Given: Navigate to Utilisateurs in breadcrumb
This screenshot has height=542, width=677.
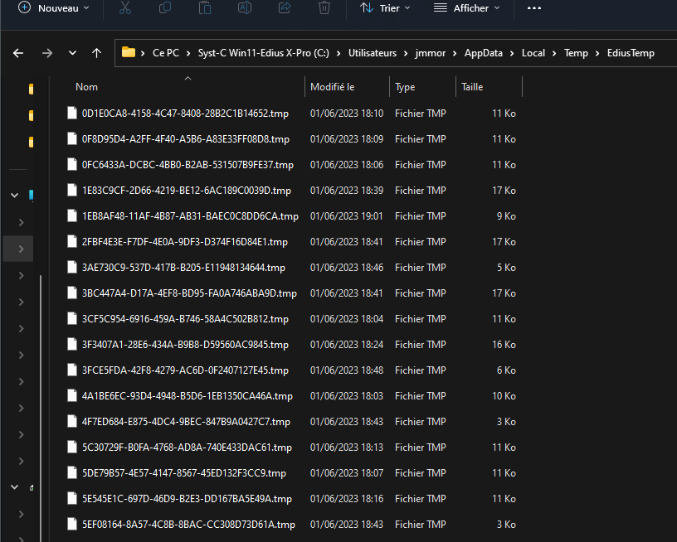Looking at the screenshot, I should pos(373,53).
